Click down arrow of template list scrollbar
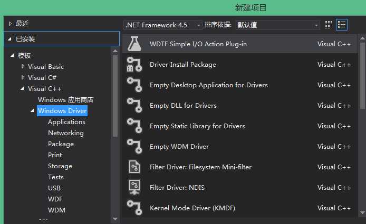 [362, 212]
